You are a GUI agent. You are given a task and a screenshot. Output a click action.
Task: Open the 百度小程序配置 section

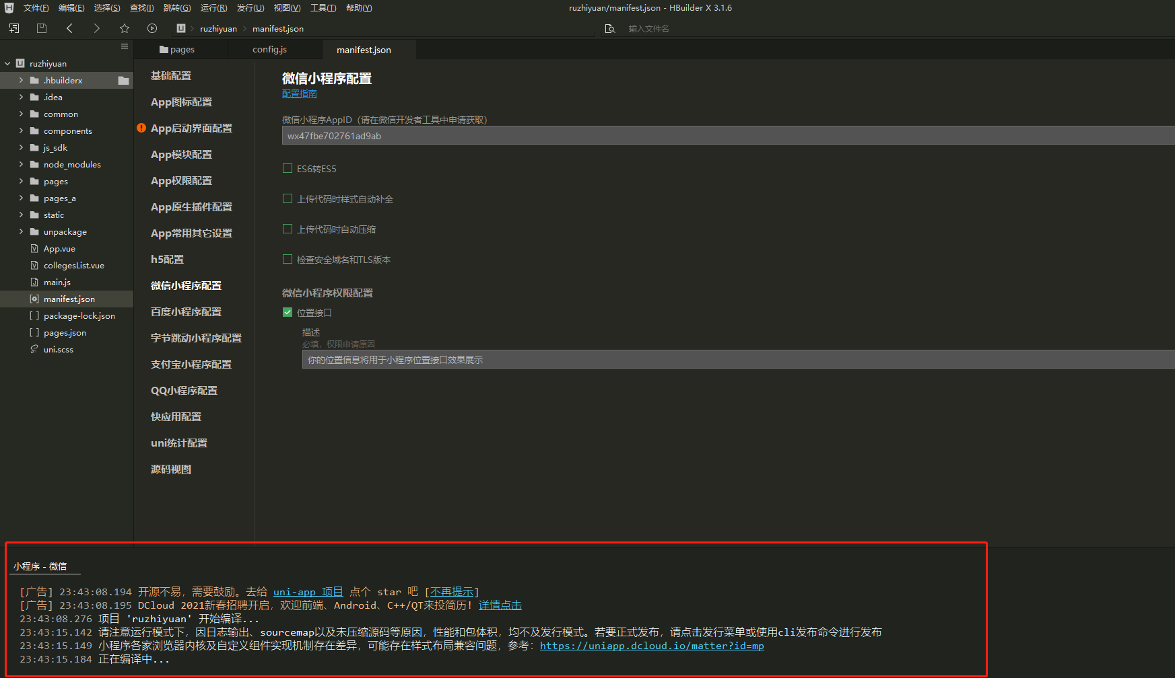click(x=186, y=312)
